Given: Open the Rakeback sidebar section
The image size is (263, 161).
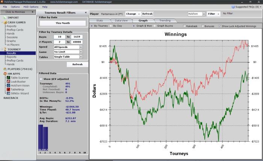Looking at the screenshot, I should (x=11, y=98).
